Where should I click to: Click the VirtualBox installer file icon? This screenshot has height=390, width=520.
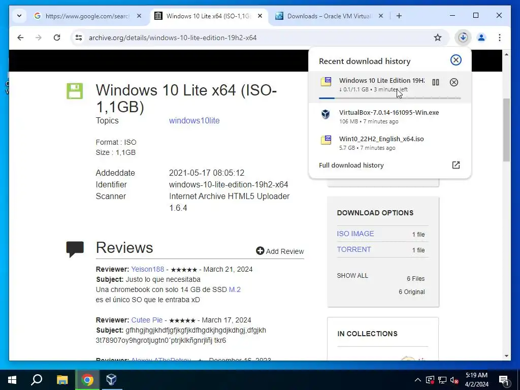pyautogui.click(x=326, y=114)
